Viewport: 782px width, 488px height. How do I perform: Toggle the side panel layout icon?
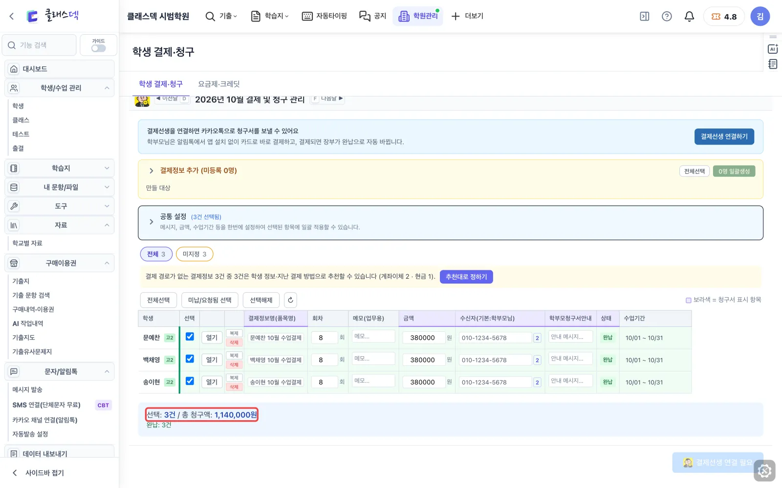pos(645,16)
